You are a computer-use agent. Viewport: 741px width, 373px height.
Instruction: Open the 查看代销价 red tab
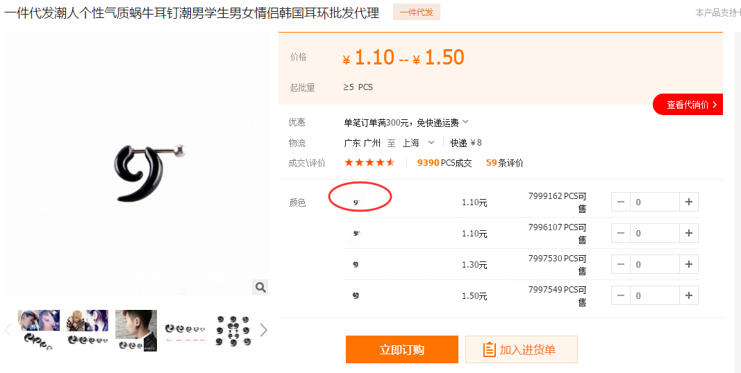pyautogui.click(x=688, y=105)
